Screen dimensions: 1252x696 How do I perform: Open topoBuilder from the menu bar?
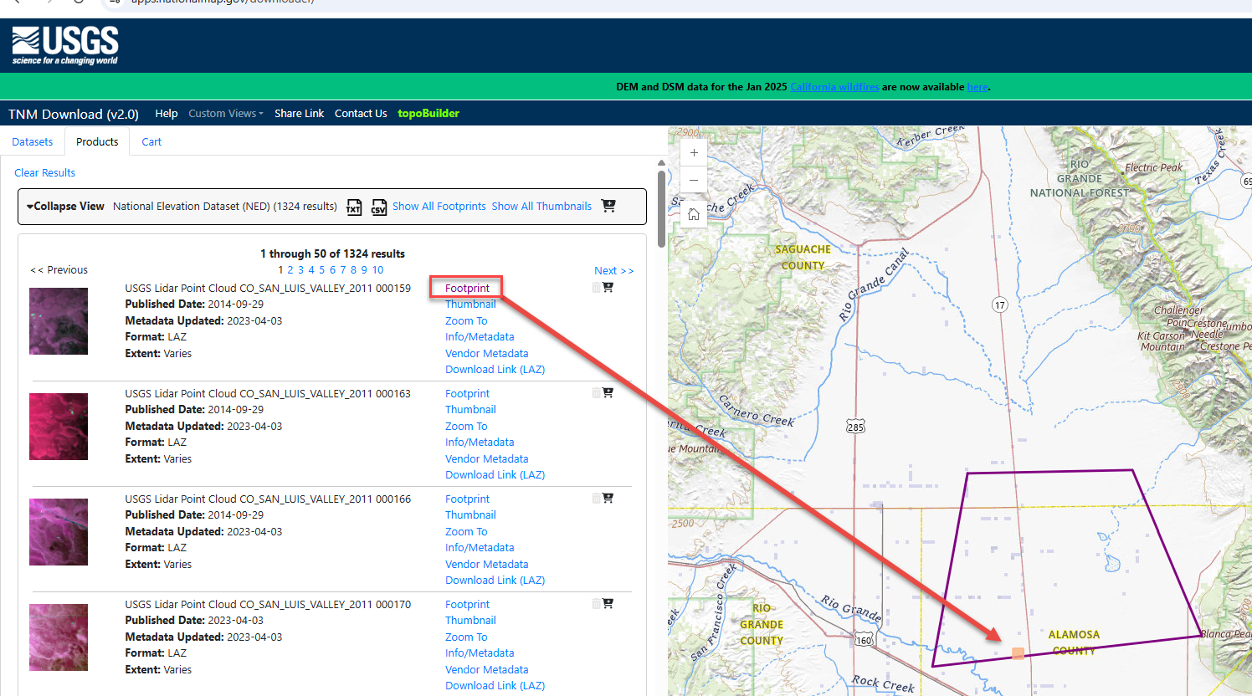click(x=428, y=114)
